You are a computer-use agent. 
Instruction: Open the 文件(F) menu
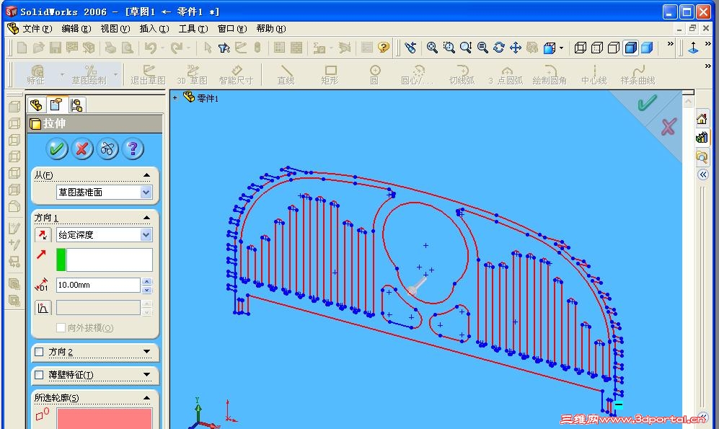[x=38, y=28]
